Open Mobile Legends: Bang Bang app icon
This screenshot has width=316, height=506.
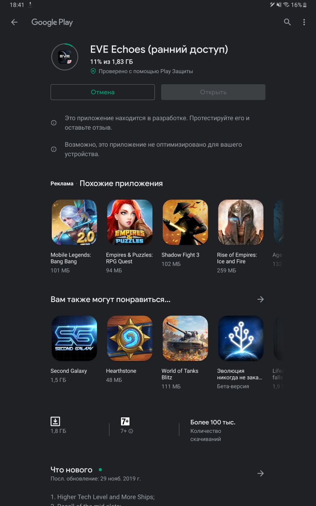click(74, 222)
